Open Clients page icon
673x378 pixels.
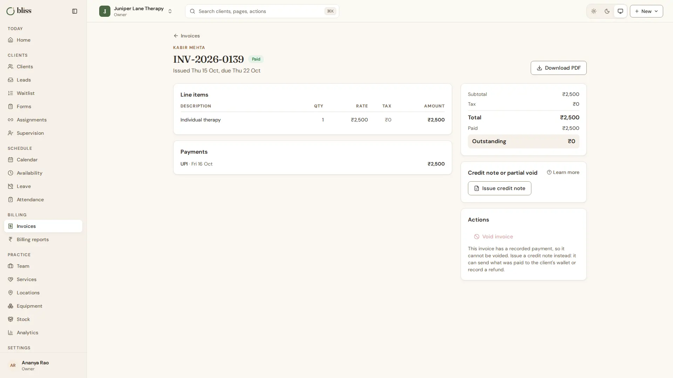click(x=11, y=66)
